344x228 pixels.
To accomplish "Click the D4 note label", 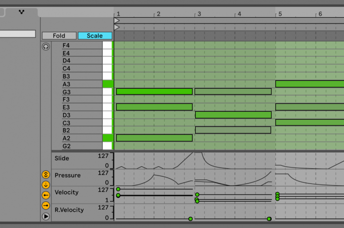I will pos(66,61).
